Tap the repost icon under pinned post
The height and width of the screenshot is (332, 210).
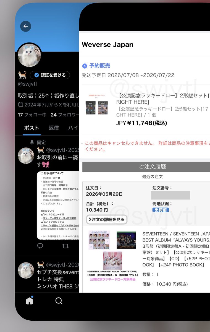click(65, 246)
